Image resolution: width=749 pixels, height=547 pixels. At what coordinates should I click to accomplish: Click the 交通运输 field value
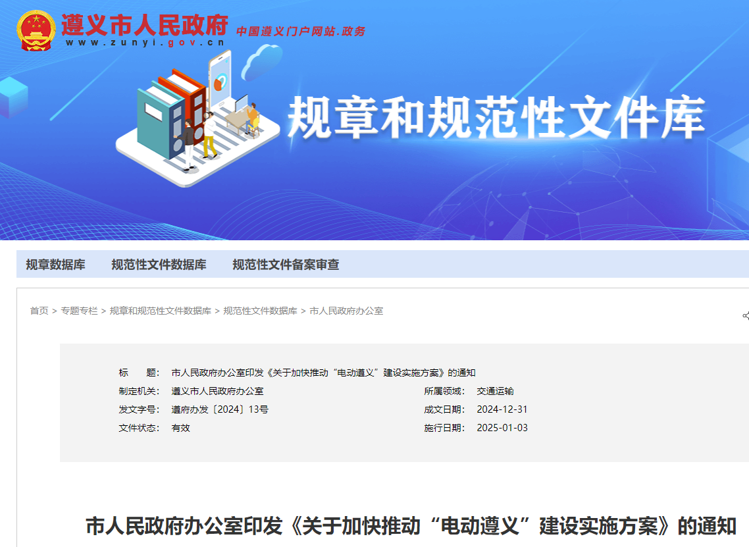pos(495,391)
